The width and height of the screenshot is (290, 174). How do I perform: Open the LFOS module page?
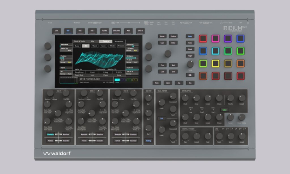pyautogui.click(x=57, y=31)
